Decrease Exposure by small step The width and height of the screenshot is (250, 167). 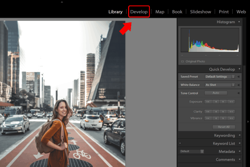point(216,102)
